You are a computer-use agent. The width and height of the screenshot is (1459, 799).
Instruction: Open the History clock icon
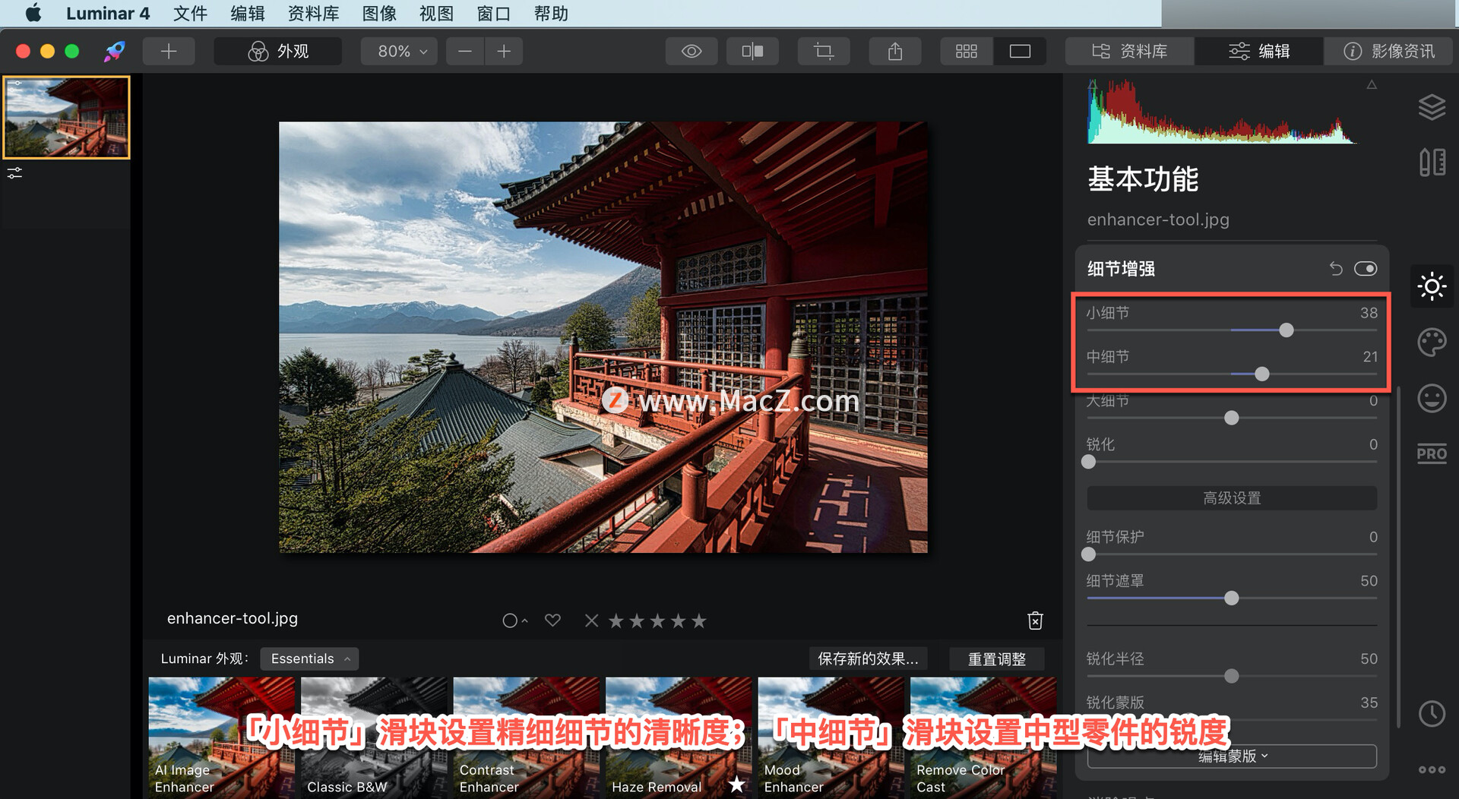(x=1432, y=713)
